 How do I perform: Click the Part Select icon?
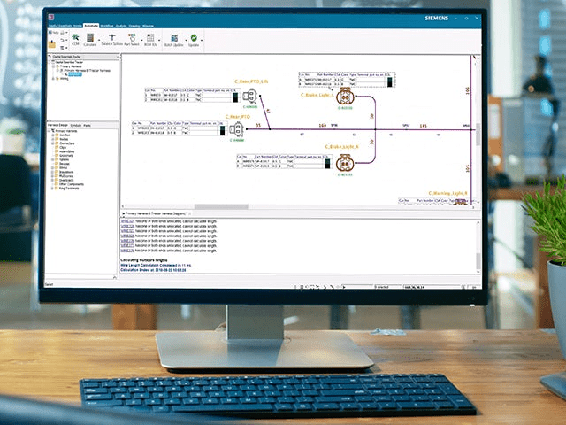130,41
